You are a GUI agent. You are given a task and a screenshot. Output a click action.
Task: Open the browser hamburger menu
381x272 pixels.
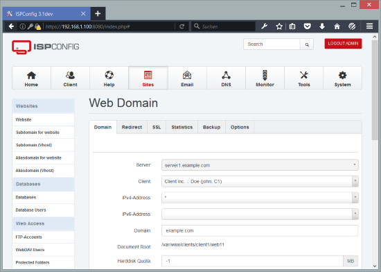coord(370,26)
